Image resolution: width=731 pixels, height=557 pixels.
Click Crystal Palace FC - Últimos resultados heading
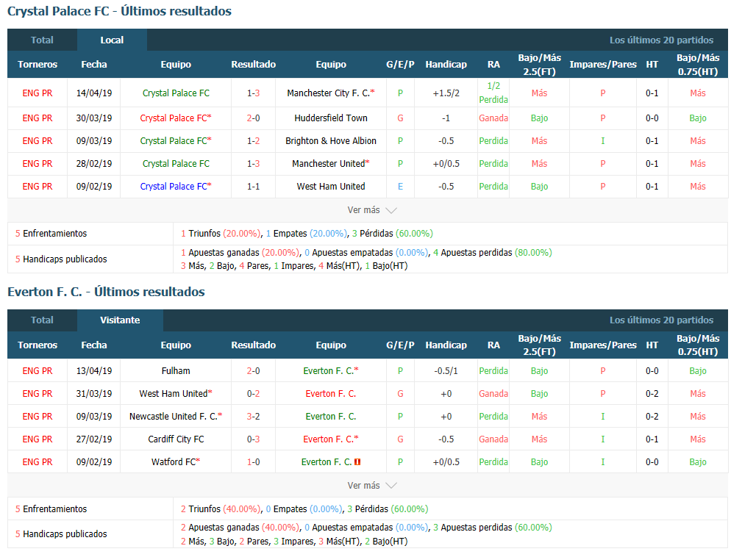(119, 11)
